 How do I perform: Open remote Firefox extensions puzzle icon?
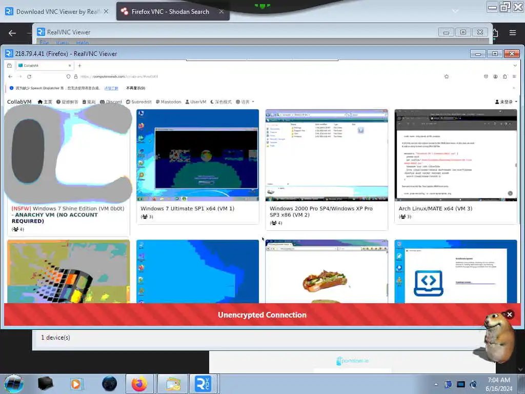pyautogui.click(x=505, y=77)
